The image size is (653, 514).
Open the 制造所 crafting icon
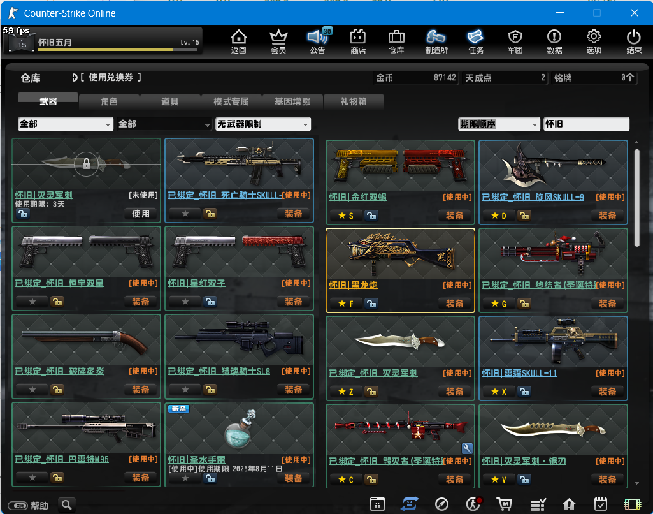(436, 41)
